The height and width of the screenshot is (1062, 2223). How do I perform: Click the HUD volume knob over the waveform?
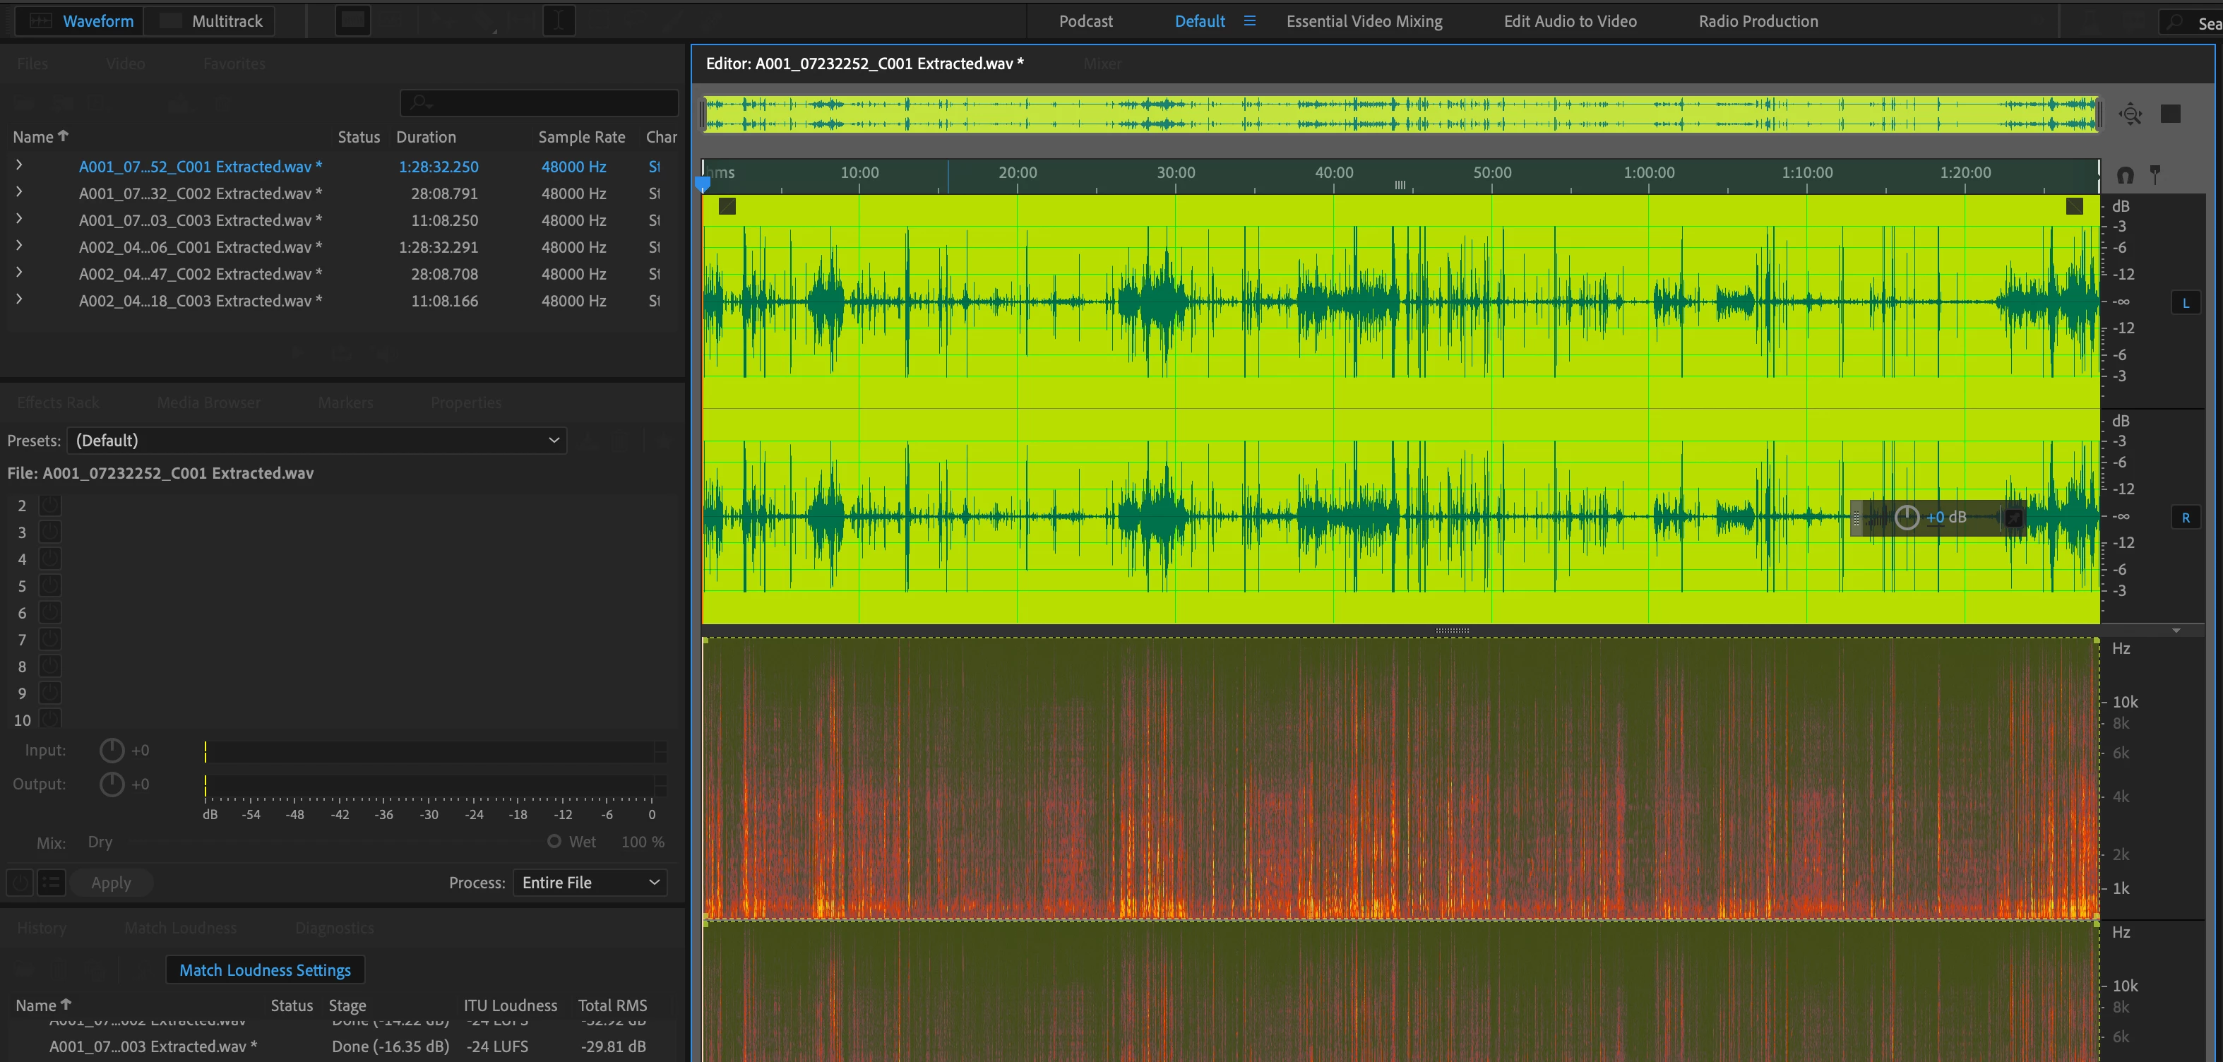[1907, 518]
